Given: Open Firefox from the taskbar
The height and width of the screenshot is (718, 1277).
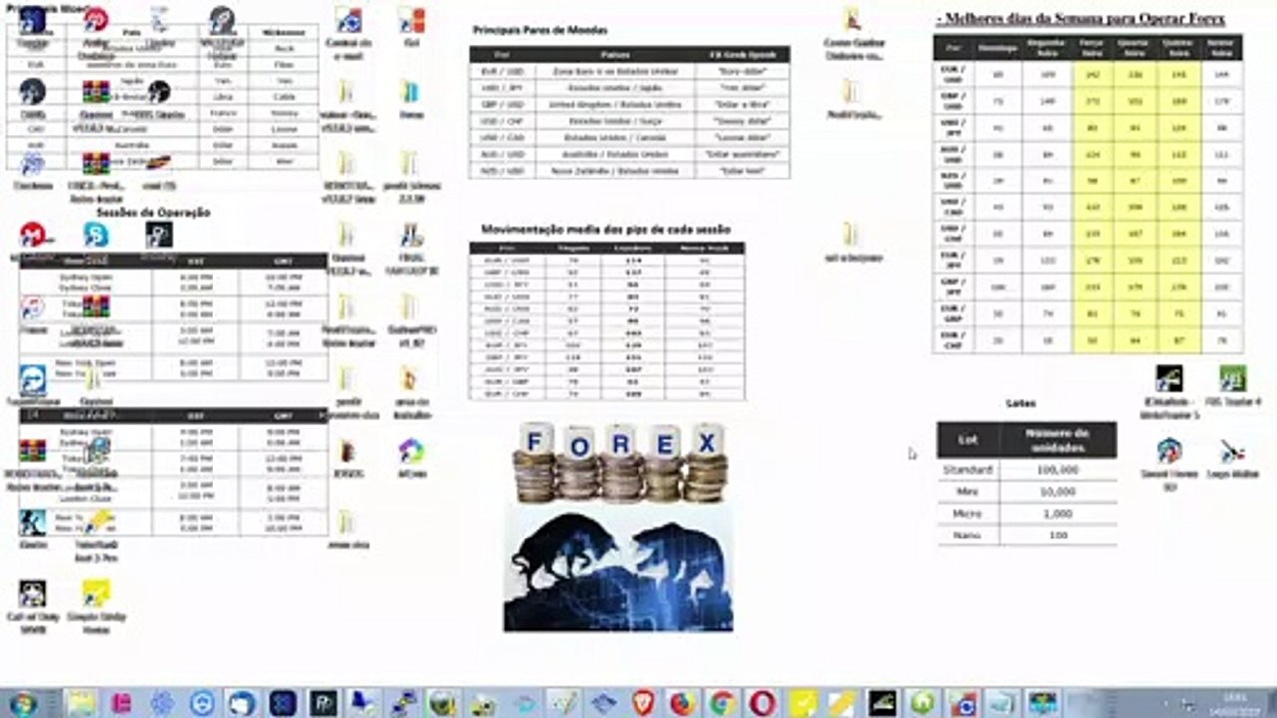Looking at the screenshot, I should tap(682, 703).
